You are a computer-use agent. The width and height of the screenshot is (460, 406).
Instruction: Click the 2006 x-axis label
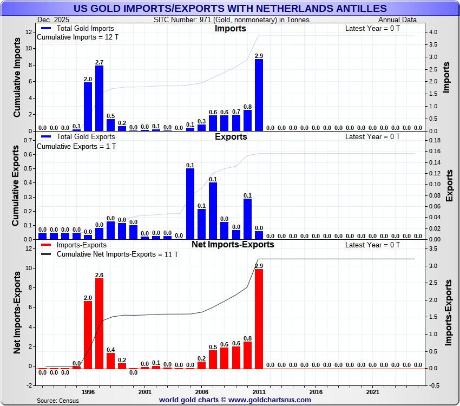click(x=202, y=392)
